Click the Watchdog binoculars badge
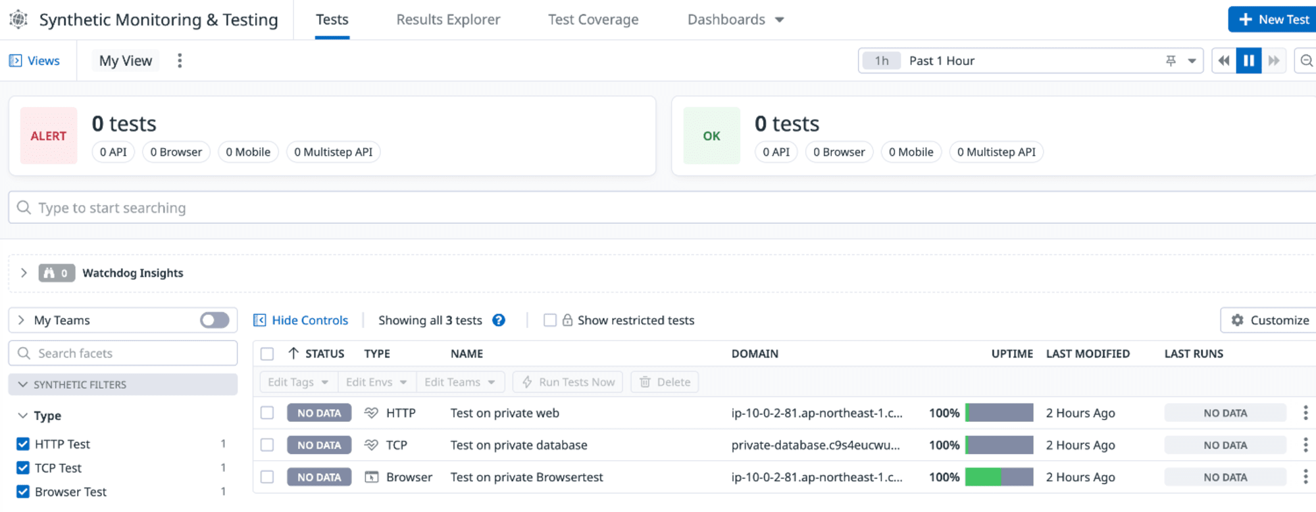 point(56,273)
